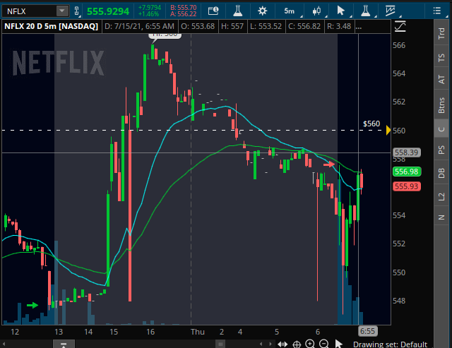This screenshot has width=452, height=348.
Task: Click the $560 price level label
Action: [x=371, y=124]
